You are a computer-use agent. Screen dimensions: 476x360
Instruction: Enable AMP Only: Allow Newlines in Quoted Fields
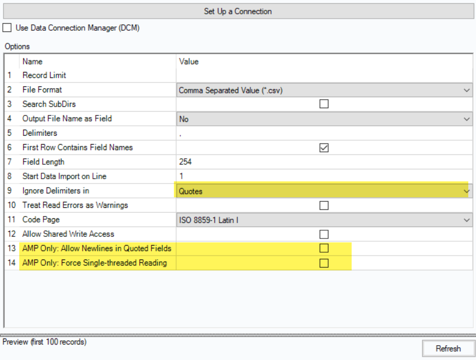pos(324,248)
